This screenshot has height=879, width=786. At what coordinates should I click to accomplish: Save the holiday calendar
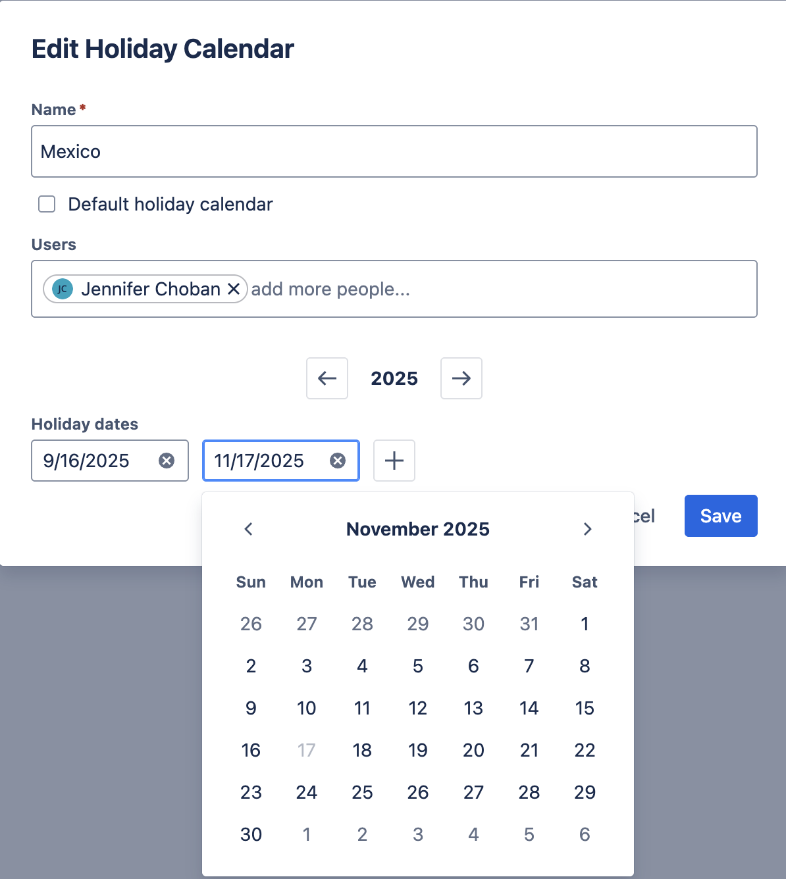click(720, 516)
